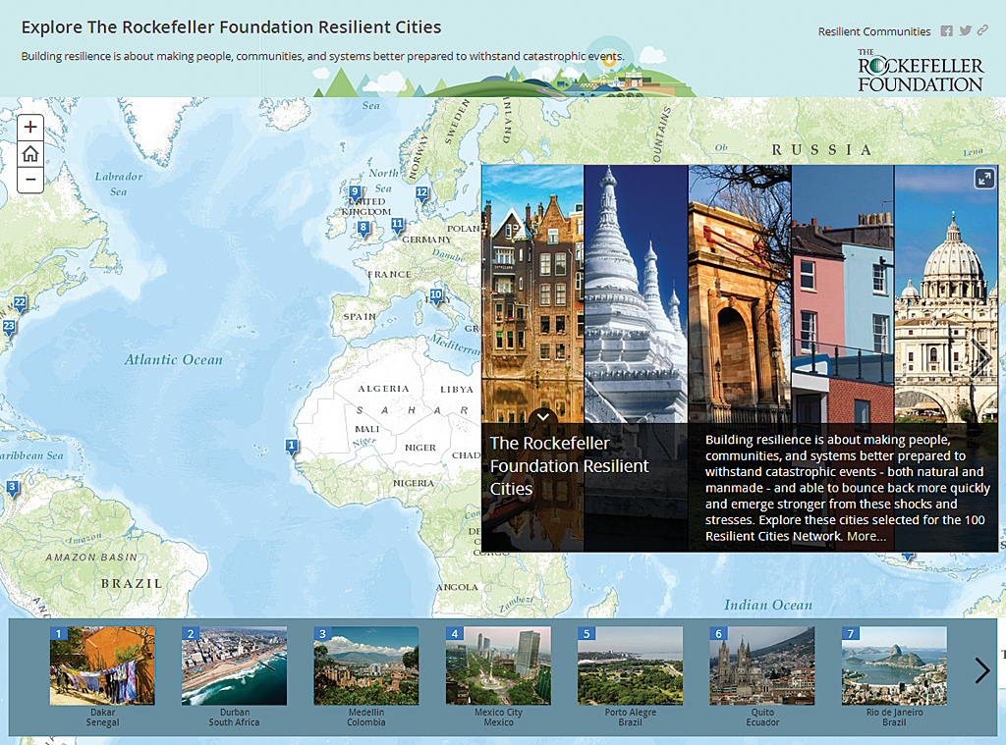This screenshot has height=745, width=1006.
Task: Share the story on Twitter
Action: coord(965,30)
